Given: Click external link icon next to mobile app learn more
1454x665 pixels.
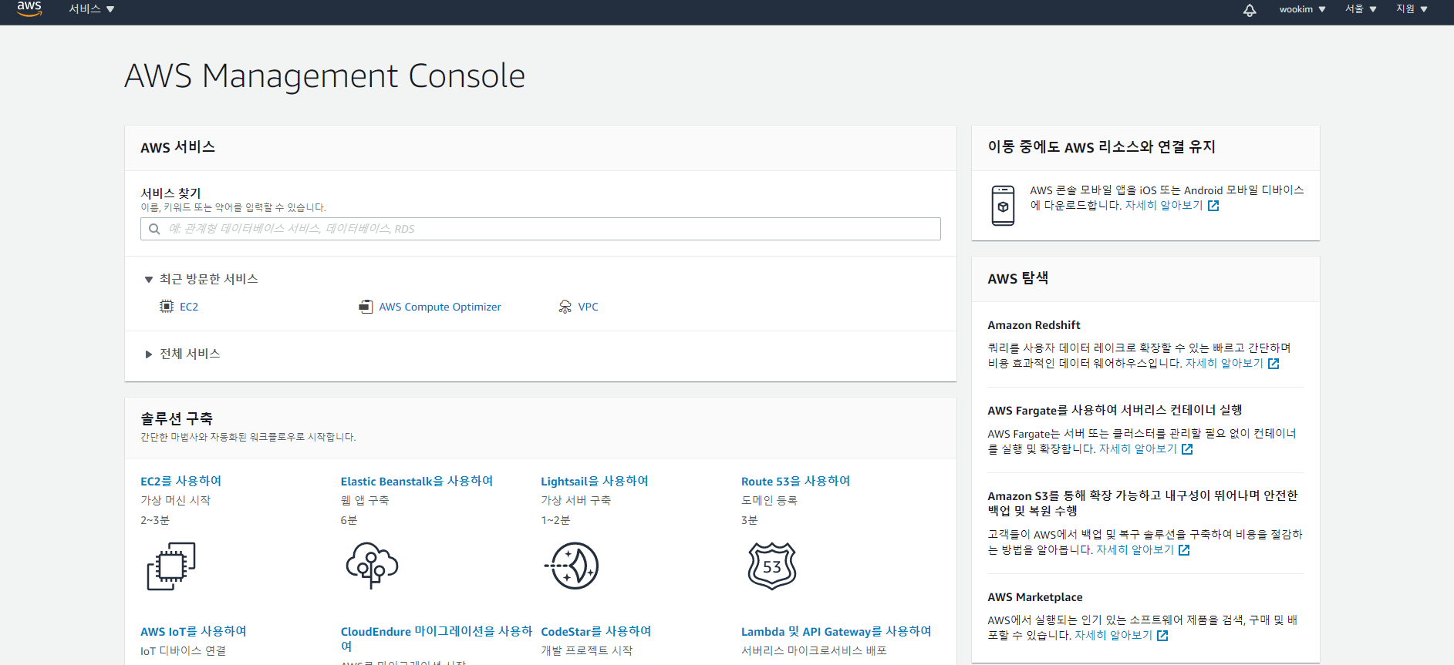Looking at the screenshot, I should pos(1213,206).
